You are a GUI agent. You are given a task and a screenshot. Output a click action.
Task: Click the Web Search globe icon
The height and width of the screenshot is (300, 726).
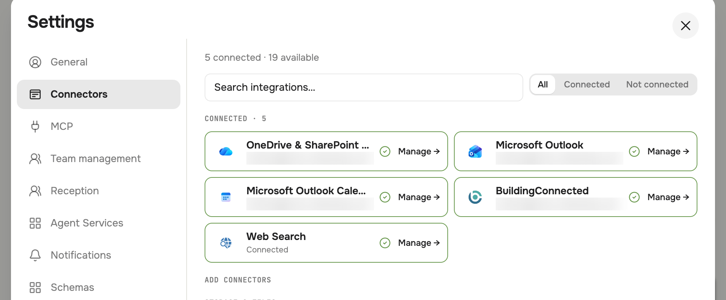pos(226,243)
